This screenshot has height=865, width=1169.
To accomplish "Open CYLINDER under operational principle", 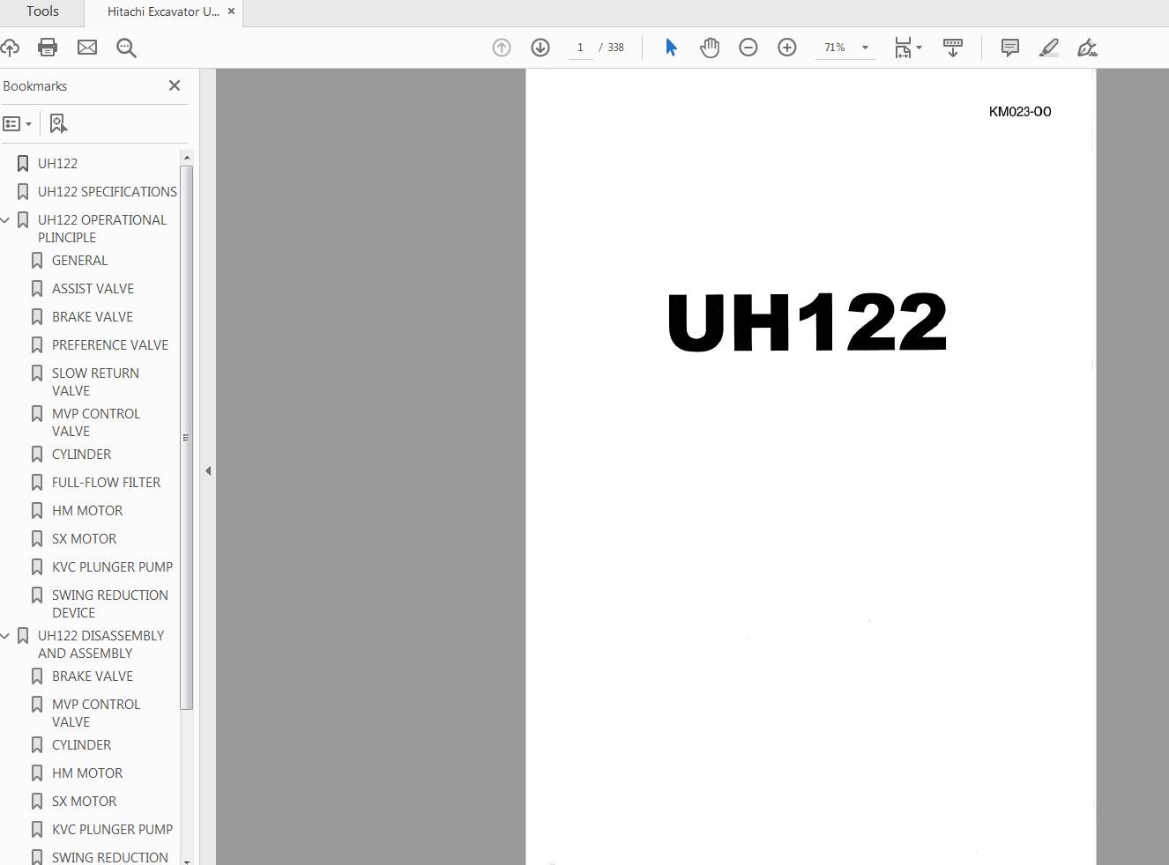I will pos(81,455).
